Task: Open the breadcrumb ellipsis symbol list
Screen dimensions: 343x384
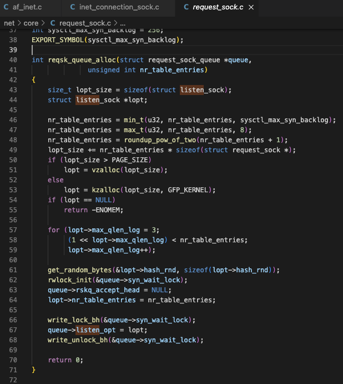Action: tap(123, 23)
